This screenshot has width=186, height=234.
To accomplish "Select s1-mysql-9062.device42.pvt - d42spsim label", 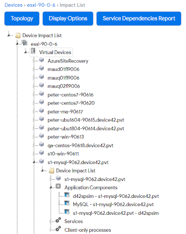I will [116, 213].
